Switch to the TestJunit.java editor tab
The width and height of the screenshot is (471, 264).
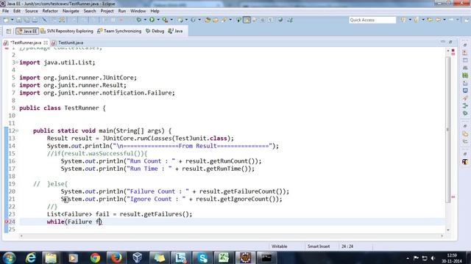click(x=68, y=43)
